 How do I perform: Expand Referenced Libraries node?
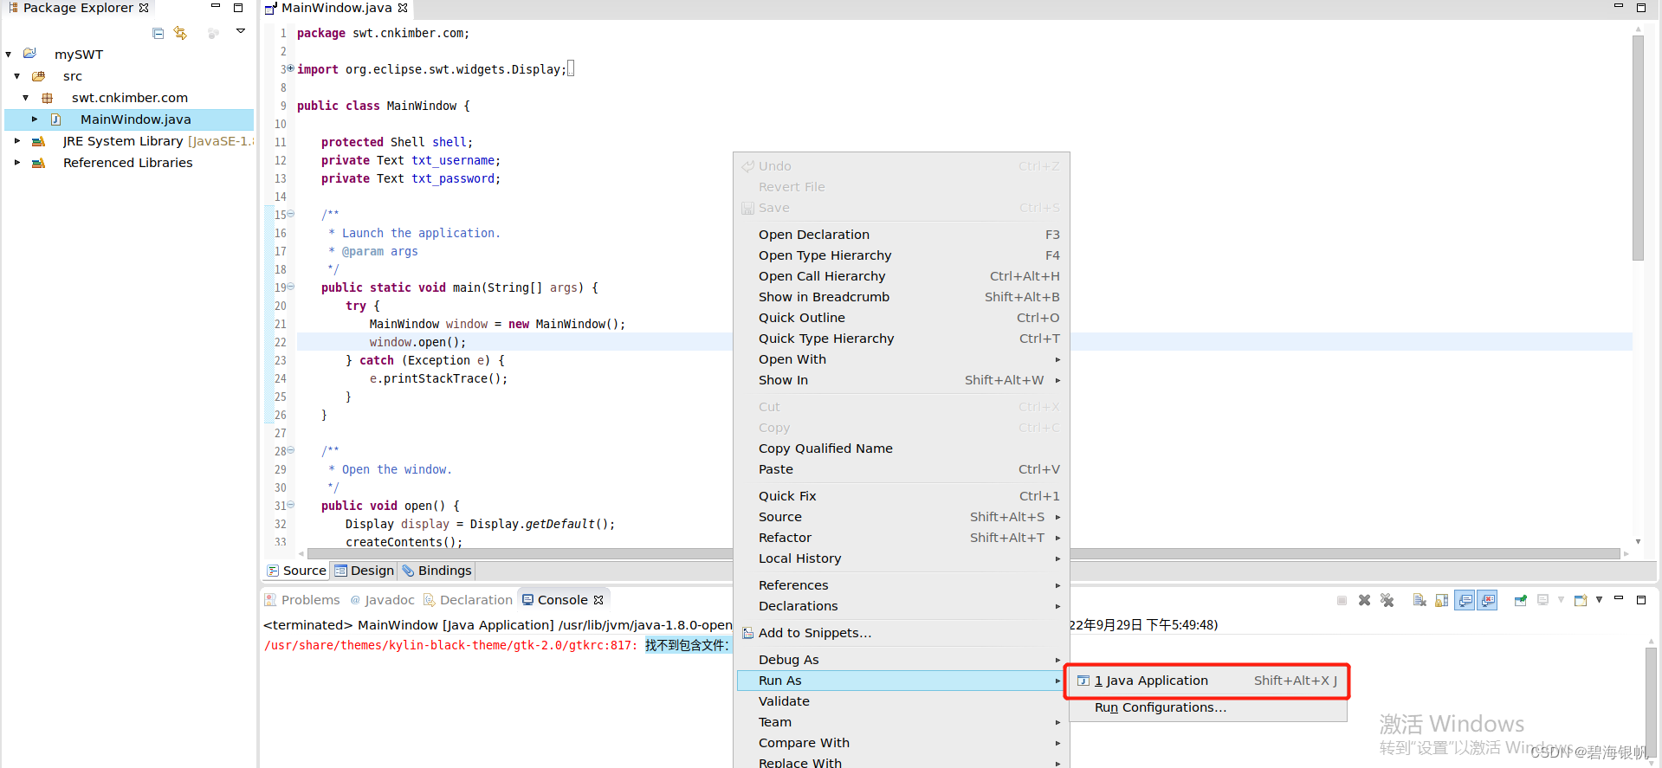tap(17, 163)
